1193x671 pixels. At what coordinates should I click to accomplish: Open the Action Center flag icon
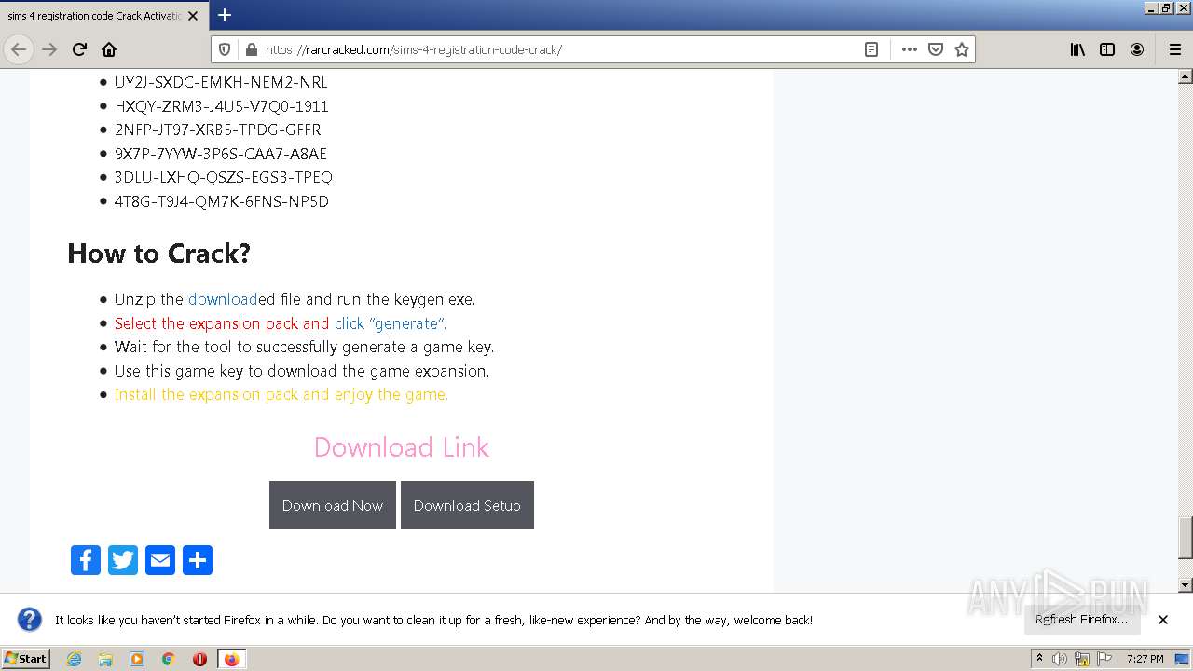[x=1104, y=659]
